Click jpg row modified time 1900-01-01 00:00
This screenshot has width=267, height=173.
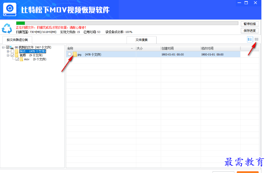coord(212,54)
